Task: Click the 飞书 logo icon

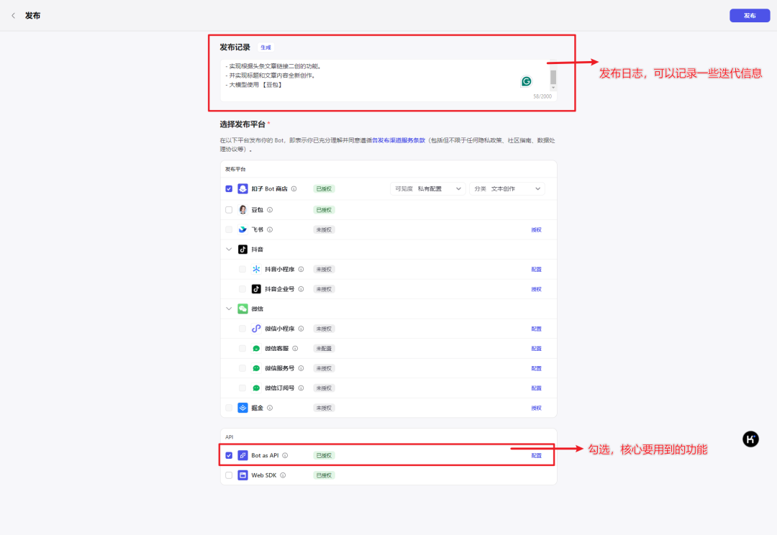Action: [243, 230]
